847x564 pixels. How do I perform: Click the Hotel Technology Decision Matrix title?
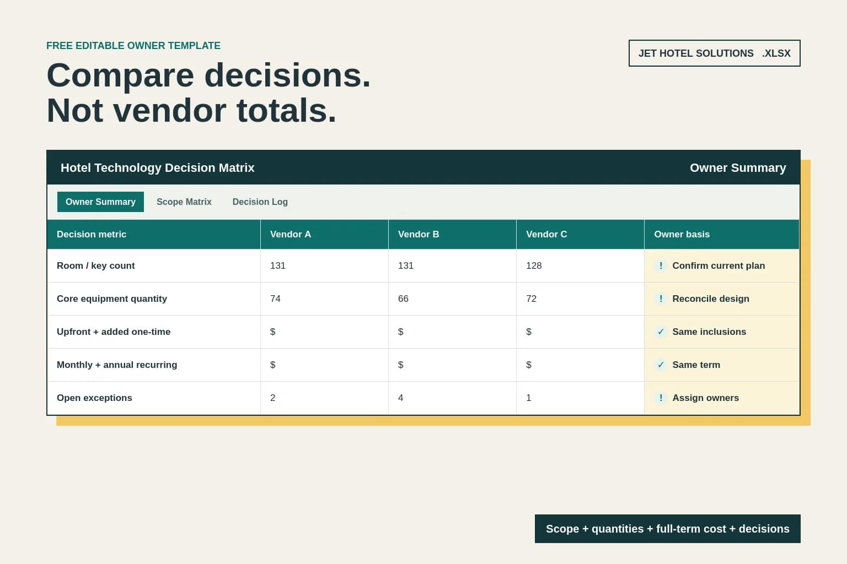(x=157, y=167)
